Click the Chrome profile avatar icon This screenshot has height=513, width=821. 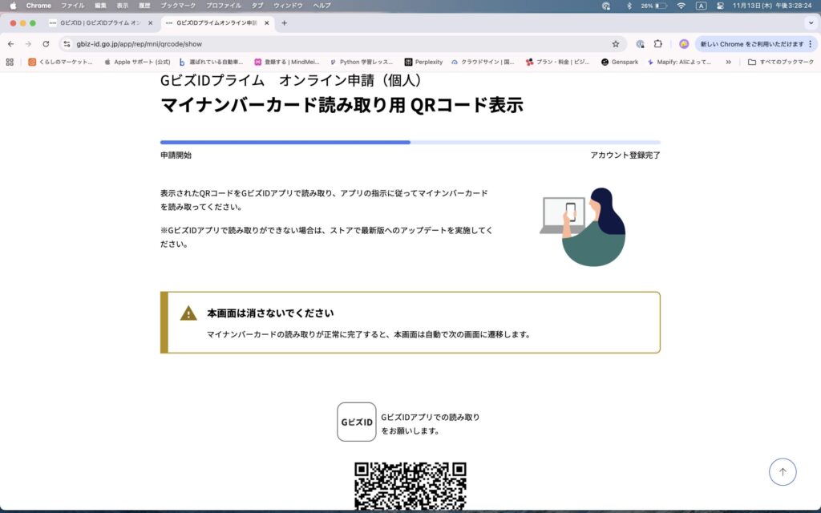coord(684,44)
